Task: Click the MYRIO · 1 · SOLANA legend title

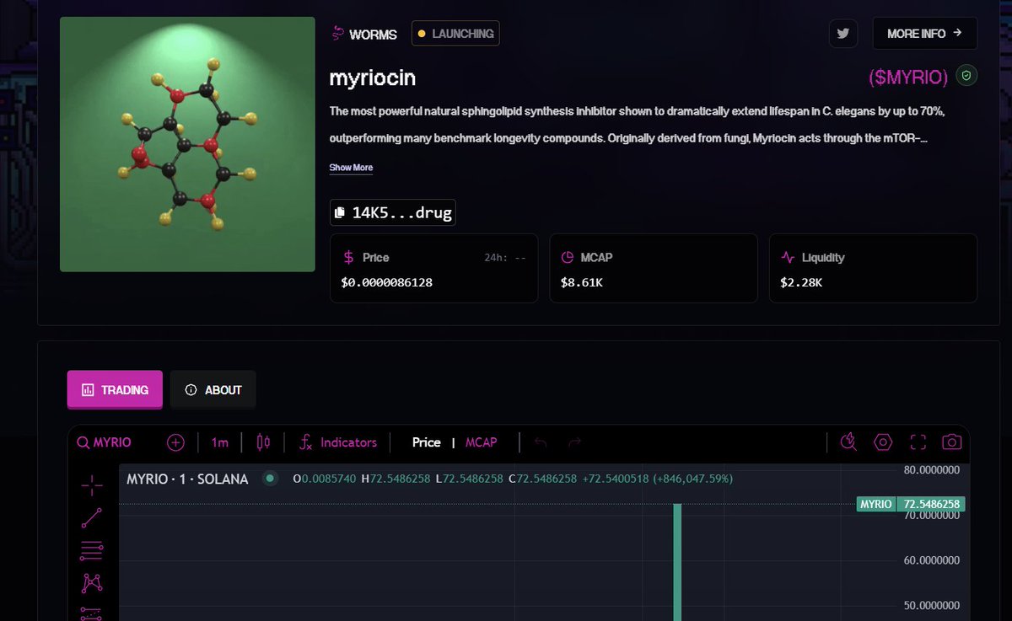Action: pyautogui.click(x=187, y=479)
